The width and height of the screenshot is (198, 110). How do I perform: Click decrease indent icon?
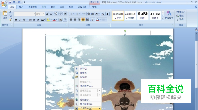89,14
